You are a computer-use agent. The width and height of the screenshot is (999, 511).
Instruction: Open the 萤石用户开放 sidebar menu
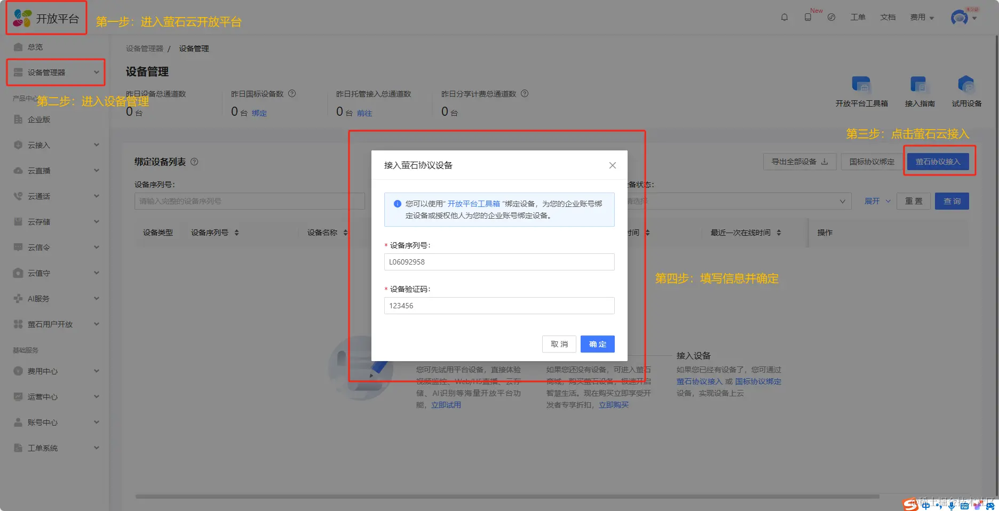tap(54, 324)
